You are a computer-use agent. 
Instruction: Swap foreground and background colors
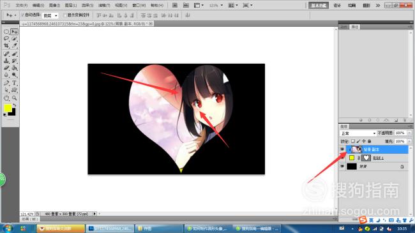pos(15,105)
